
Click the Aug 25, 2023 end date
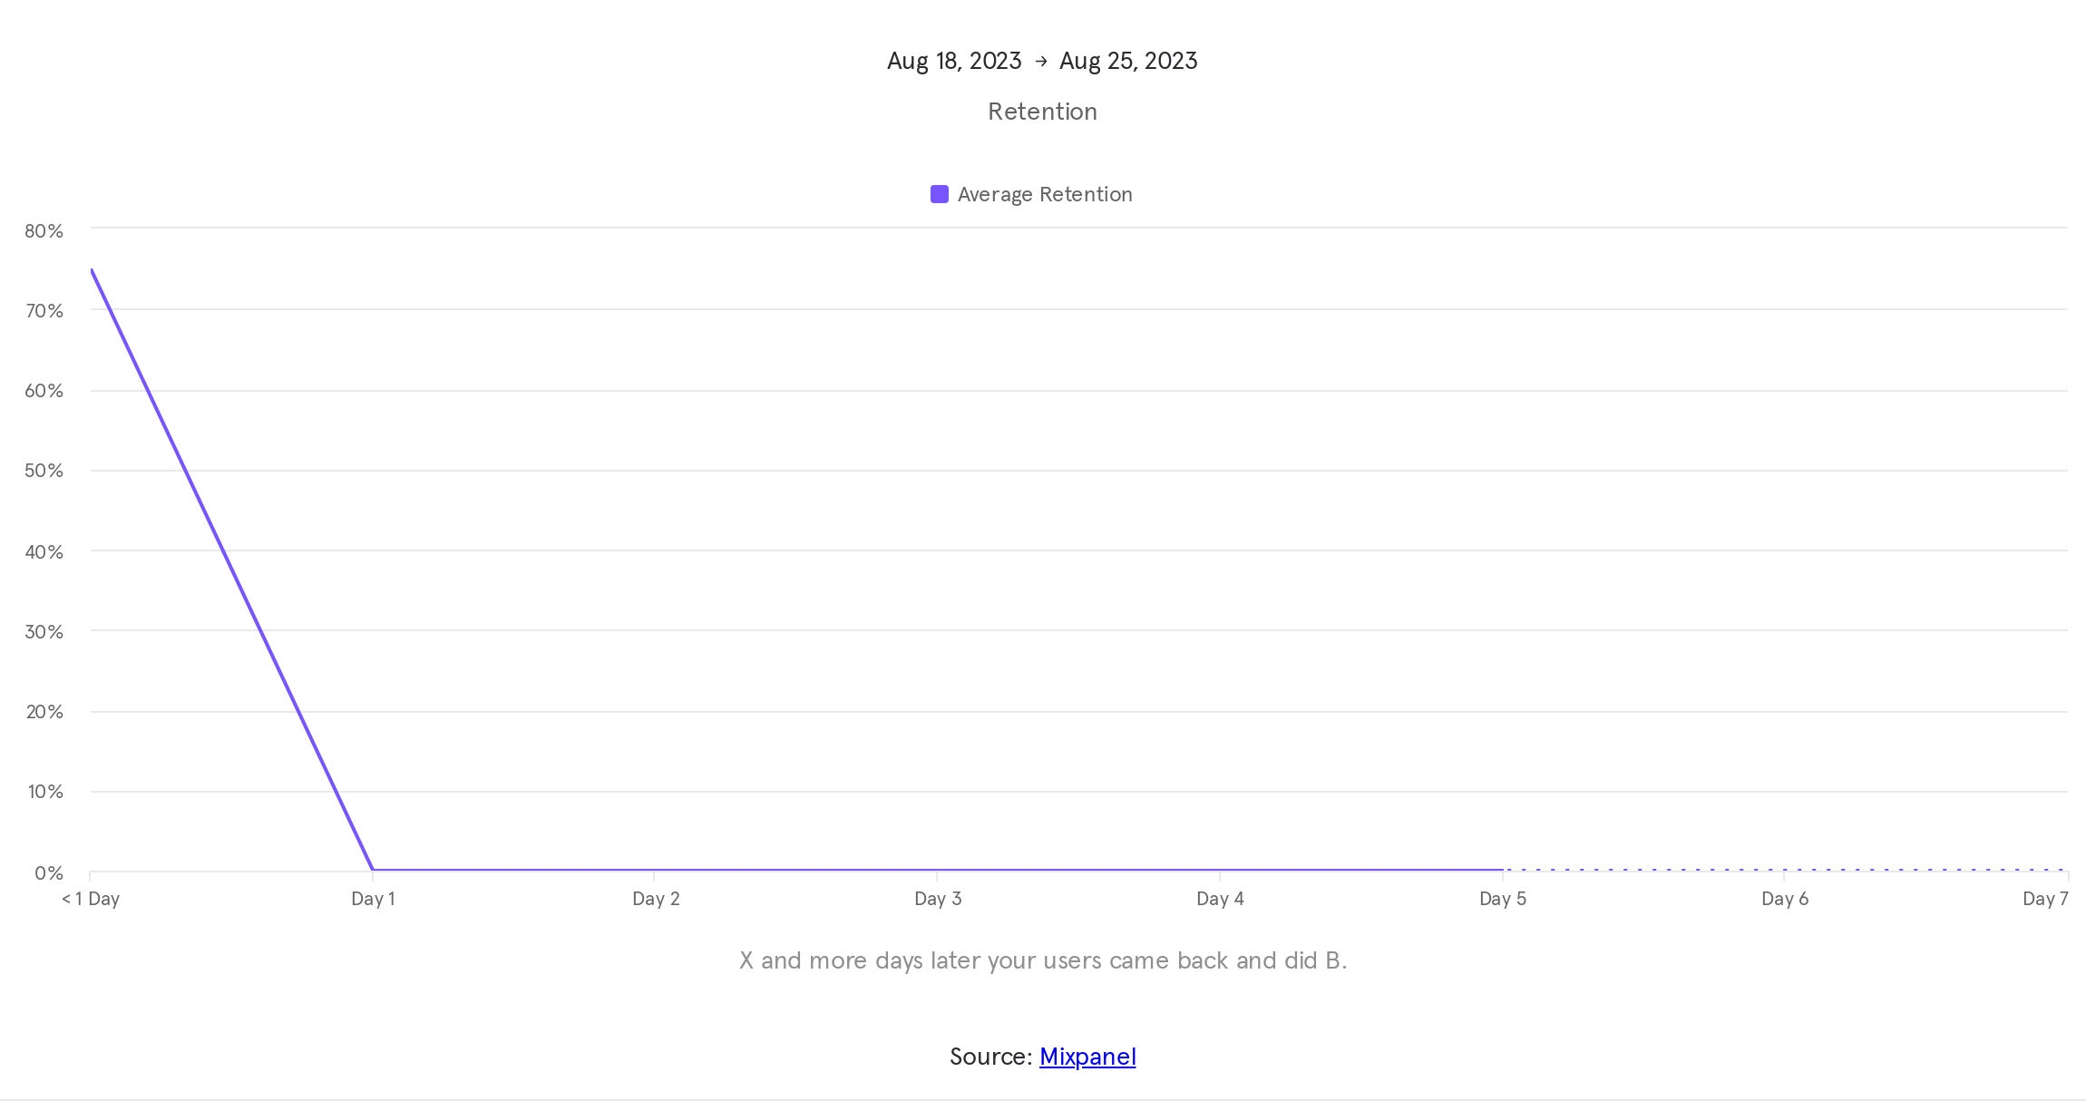tap(1128, 61)
